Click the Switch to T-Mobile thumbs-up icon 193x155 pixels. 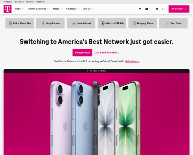[x=102, y=23]
